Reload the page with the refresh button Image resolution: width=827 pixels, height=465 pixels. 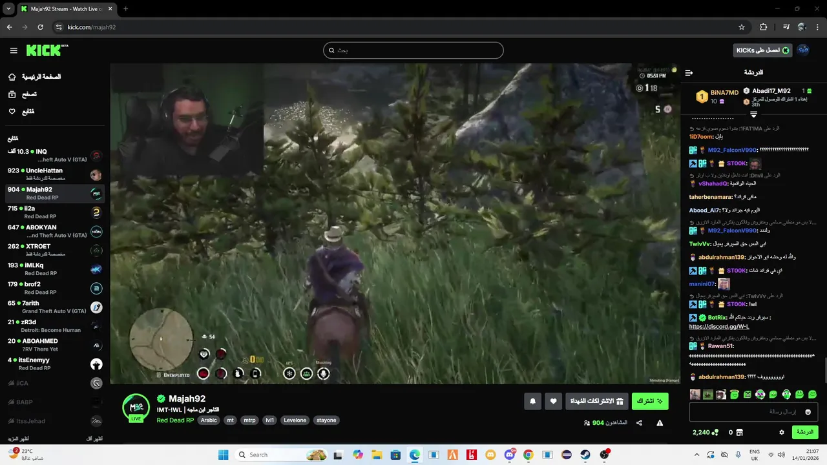[x=40, y=27]
